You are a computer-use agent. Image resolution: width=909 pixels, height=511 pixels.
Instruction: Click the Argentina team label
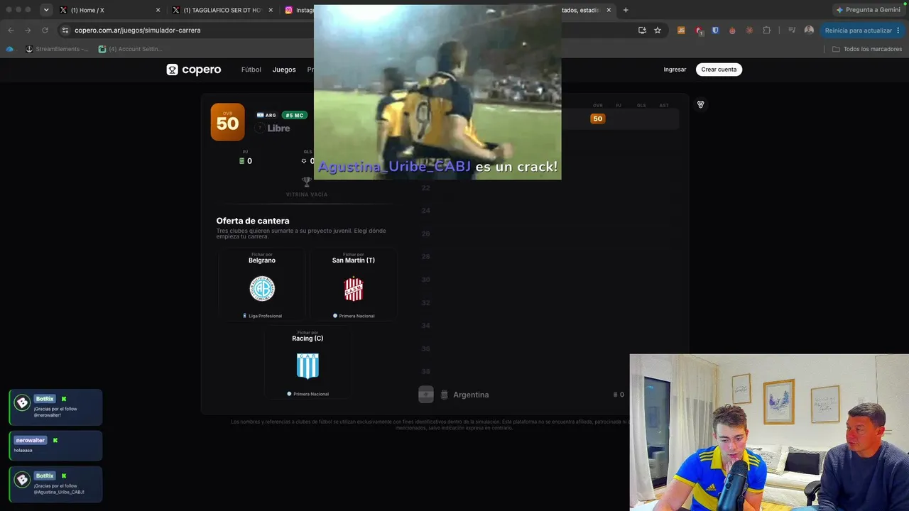click(x=471, y=395)
